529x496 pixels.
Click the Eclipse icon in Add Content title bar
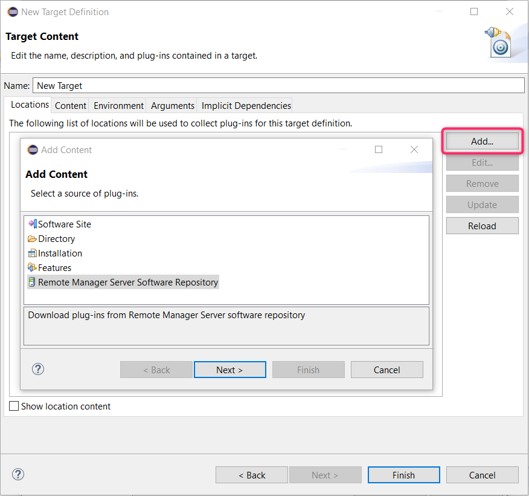(33, 150)
